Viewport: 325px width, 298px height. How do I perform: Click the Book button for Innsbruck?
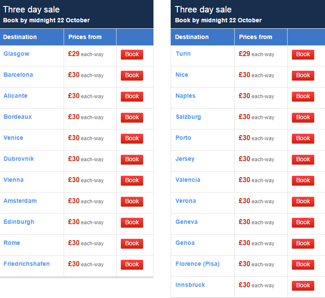click(303, 286)
